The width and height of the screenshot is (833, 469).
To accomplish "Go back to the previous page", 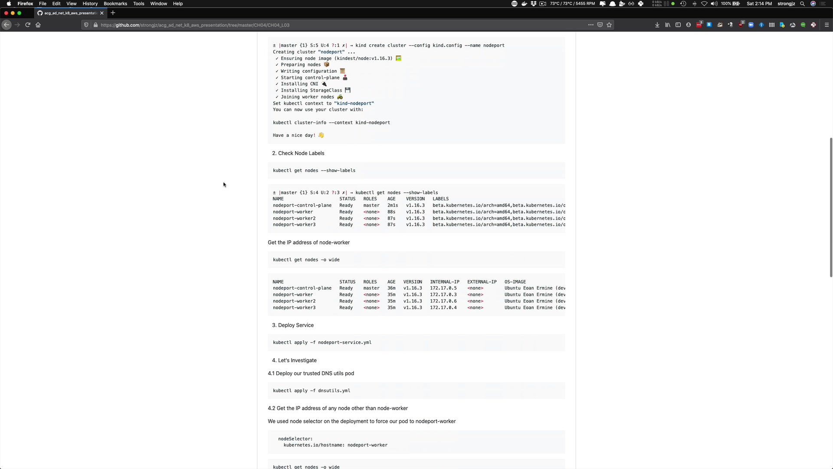I will [x=6, y=25].
